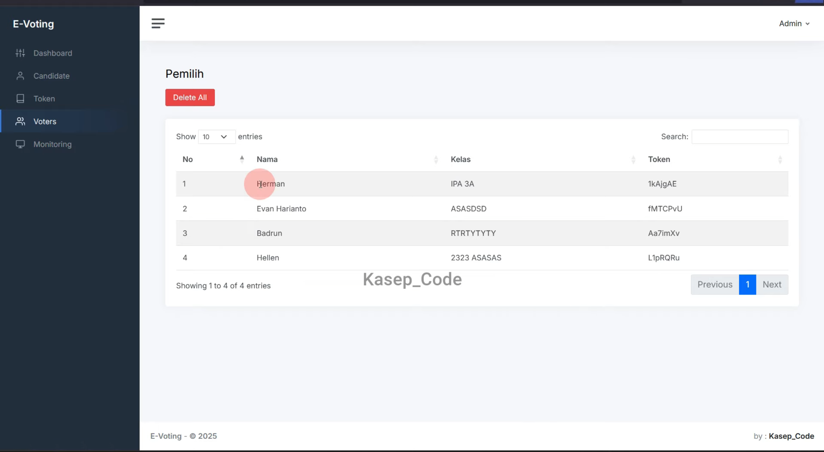Image resolution: width=824 pixels, height=452 pixels.
Task: Click the Voters group icon in sidebar
Action: 20,121
